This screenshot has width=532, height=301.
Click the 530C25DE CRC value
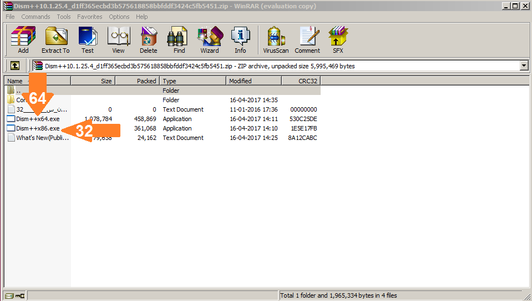303,119
